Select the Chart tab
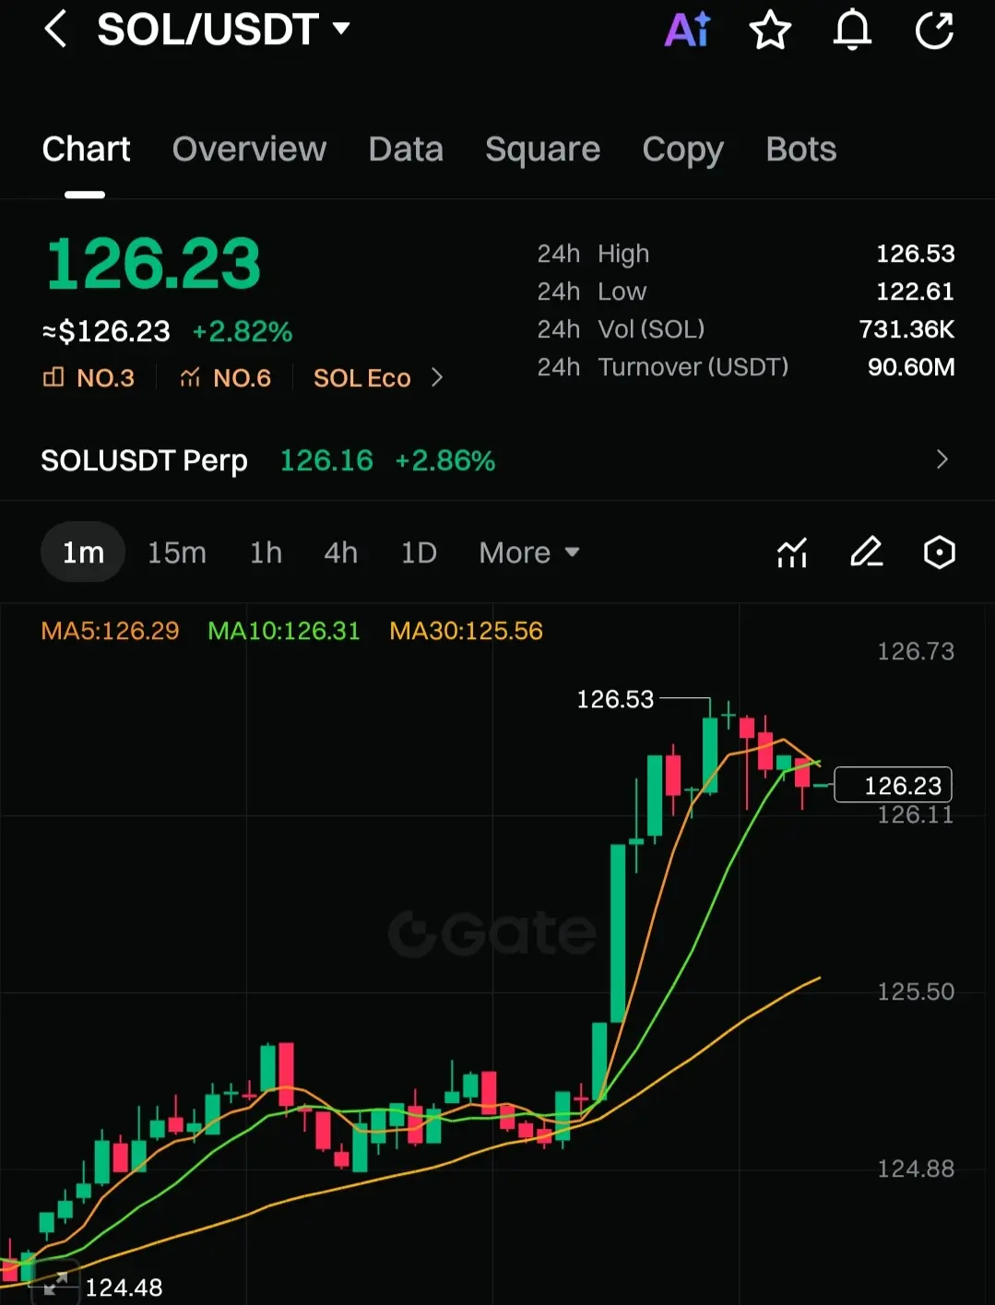995x1305 pixels. click(x=86, y=149)
